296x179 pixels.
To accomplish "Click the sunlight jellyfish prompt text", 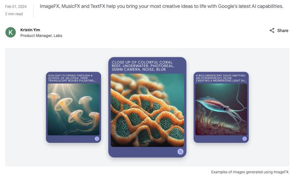I will tap(72, 78).
